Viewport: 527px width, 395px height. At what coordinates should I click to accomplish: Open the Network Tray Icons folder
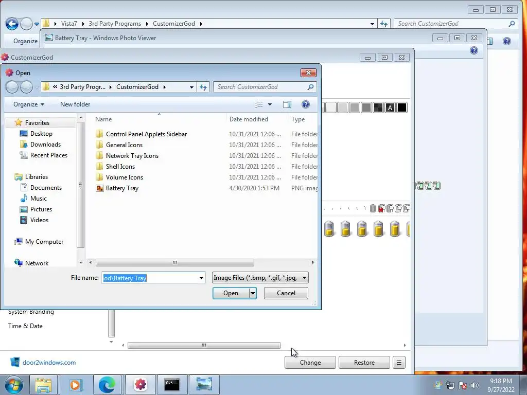[x=132, y=155]
